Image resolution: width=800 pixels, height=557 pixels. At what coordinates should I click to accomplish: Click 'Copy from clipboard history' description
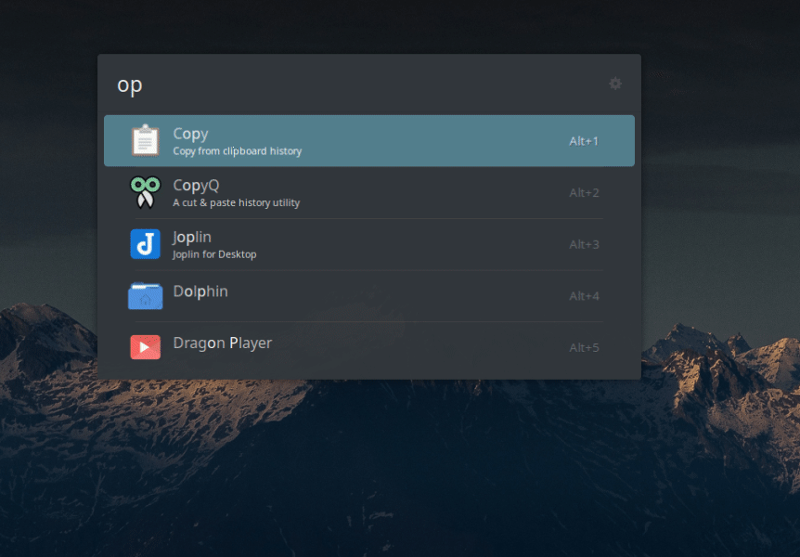point(238,151)
